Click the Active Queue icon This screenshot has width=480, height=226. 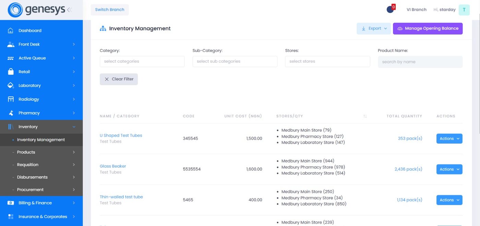click(x=11, y=58)
